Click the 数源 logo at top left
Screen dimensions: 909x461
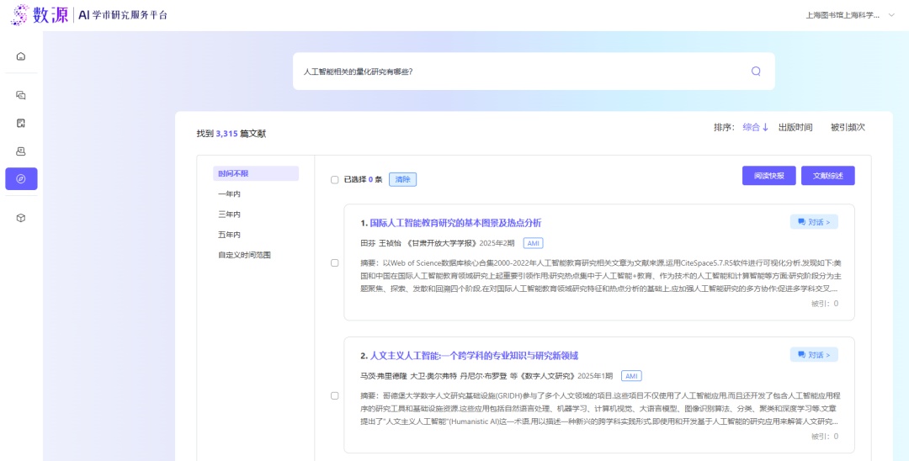[40, 15]
